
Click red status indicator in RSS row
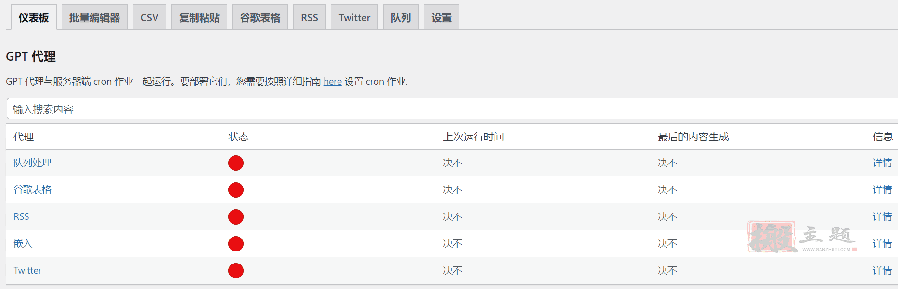click(x=236, y=217)
